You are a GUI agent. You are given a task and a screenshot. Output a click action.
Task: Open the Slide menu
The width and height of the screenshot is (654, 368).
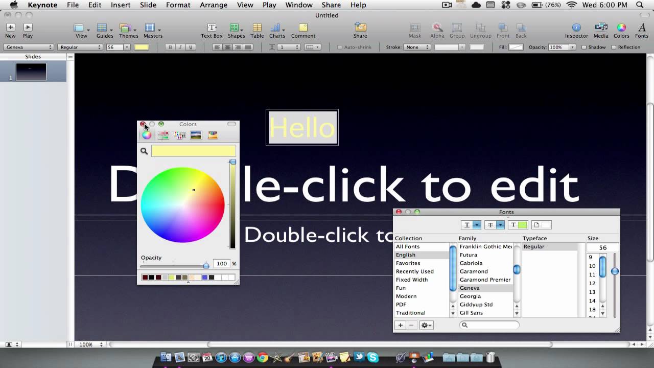pyautogui.click(x=148, y=5)
